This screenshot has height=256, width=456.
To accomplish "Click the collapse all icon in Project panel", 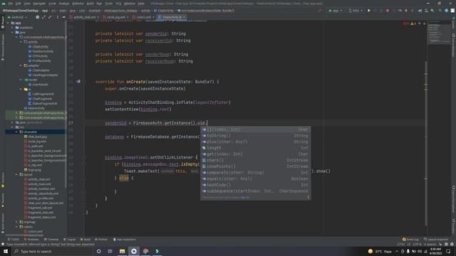I will (x=50, y=17).
